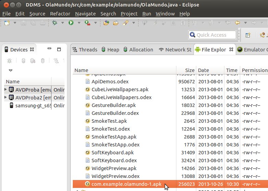Click the Date column header
The height and width of the screenshot is (191, 268).
pyautogui.click(x=210, y=70)
